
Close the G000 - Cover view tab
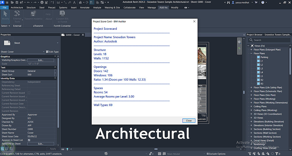[x=83, y=35]
